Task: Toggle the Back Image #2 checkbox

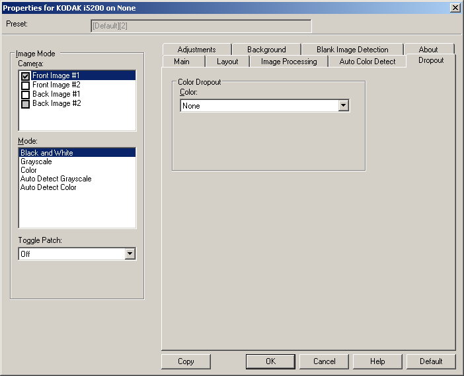Action: tap(26, 104)
